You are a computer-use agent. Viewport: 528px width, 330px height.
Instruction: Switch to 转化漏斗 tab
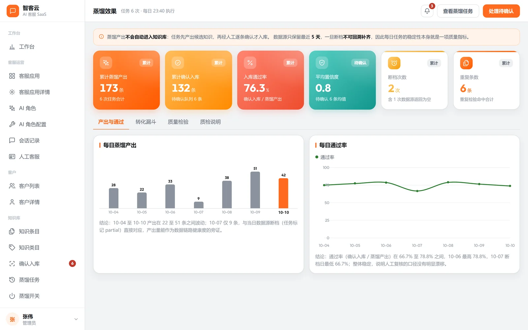[146, 122]
